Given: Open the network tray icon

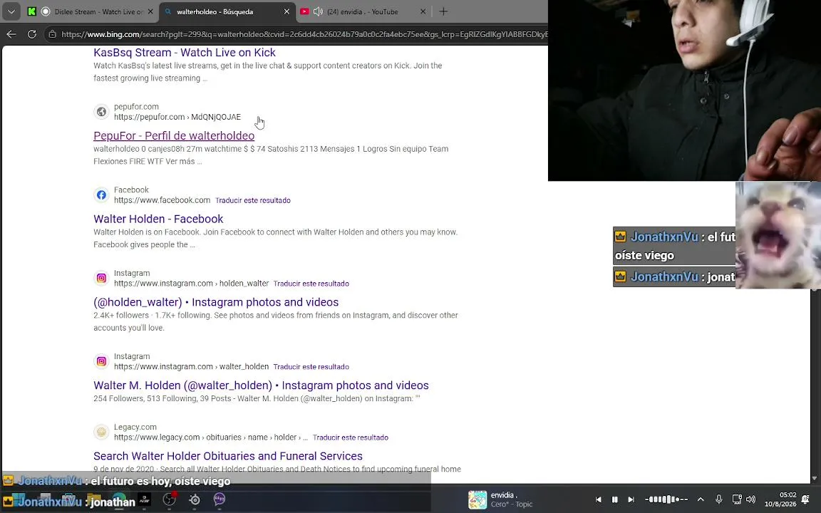Looking at the screenshot, I should pos(736,499).
